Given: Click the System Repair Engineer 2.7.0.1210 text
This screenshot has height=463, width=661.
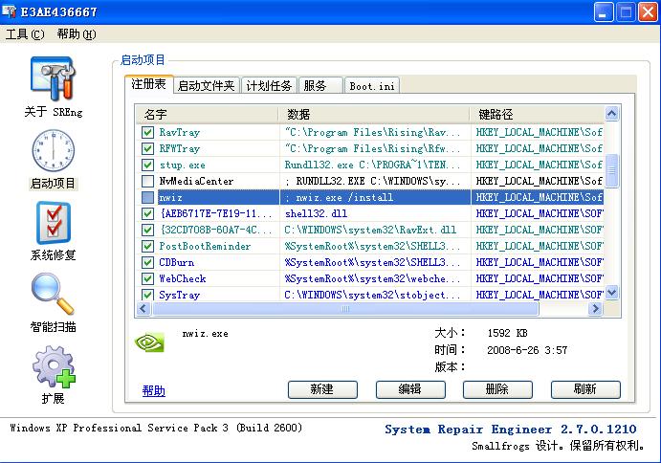Looking at the screenshot, I should point(510,430).
